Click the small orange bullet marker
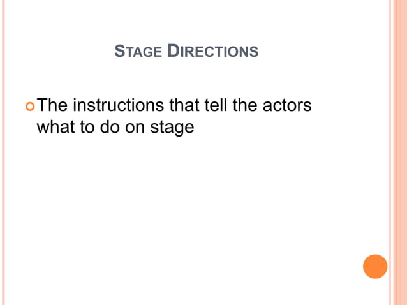This screenshot has height=305, width=407. [x=31, y=105]
